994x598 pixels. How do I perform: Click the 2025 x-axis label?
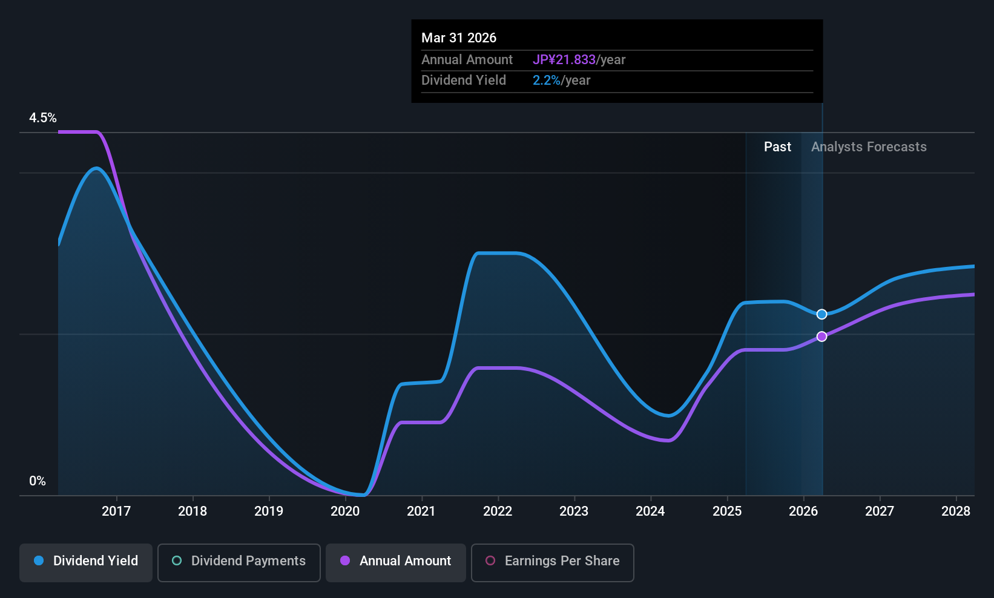coord(727,511)
